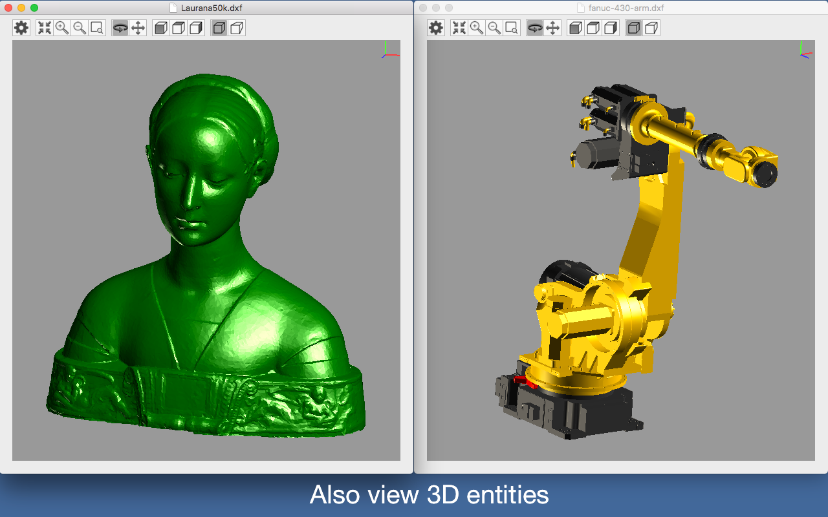Enable wireframe rendering in Laurana50k.dxf window
The height and width of the screenshot is (517, 828).
(237, 28)
